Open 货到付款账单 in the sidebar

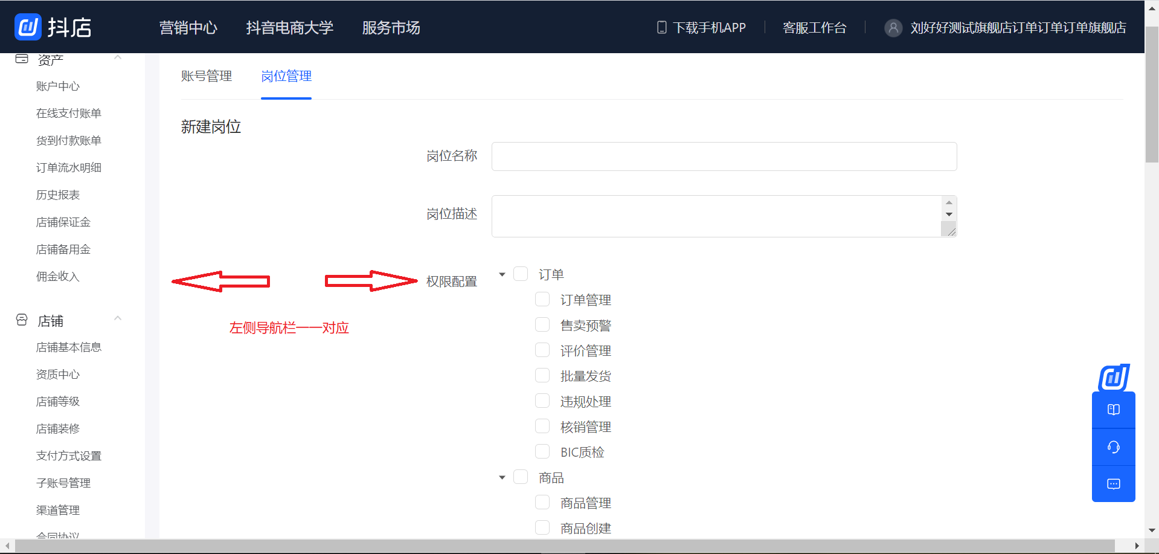69,141
